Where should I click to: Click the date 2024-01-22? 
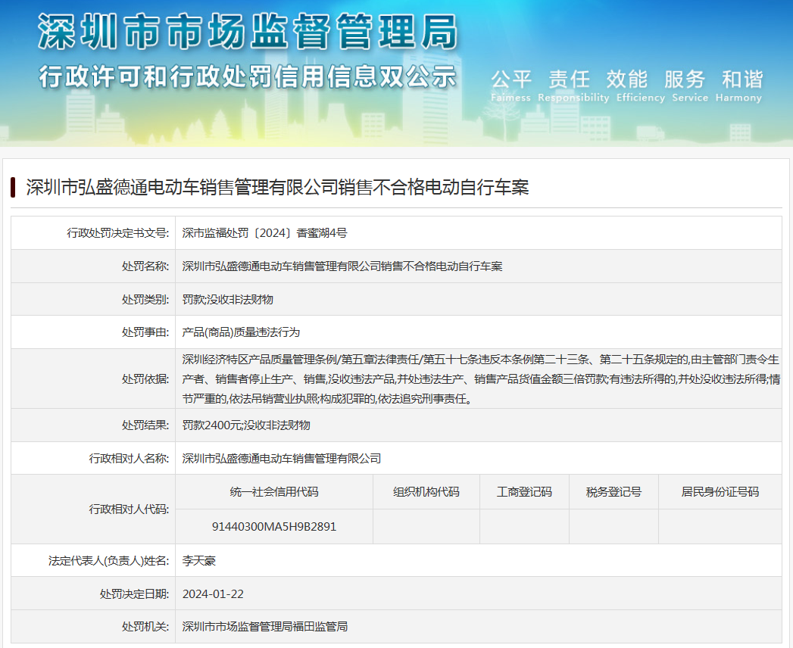(213, 594)
